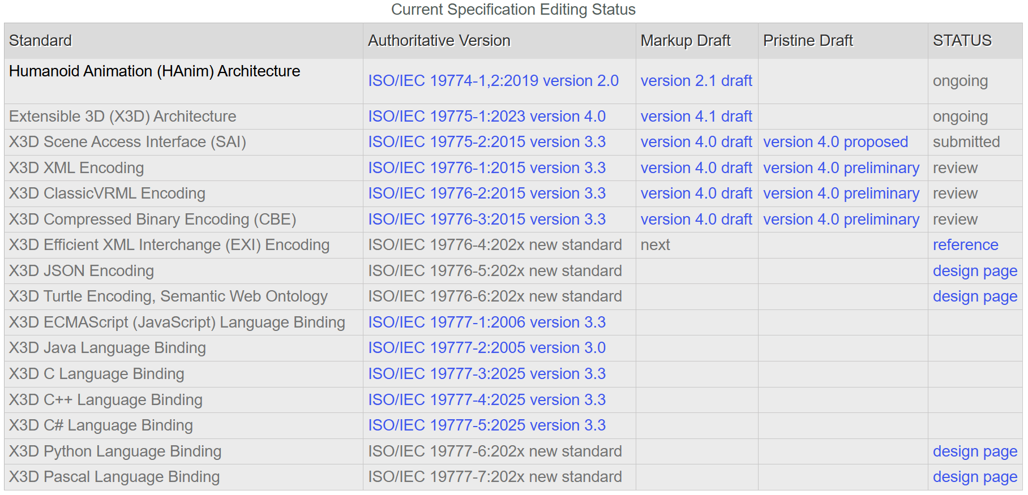Open X3D Architecture version 4.1 draft
The width and height of the screenshot is (1028, 495).
coord(696,117)
